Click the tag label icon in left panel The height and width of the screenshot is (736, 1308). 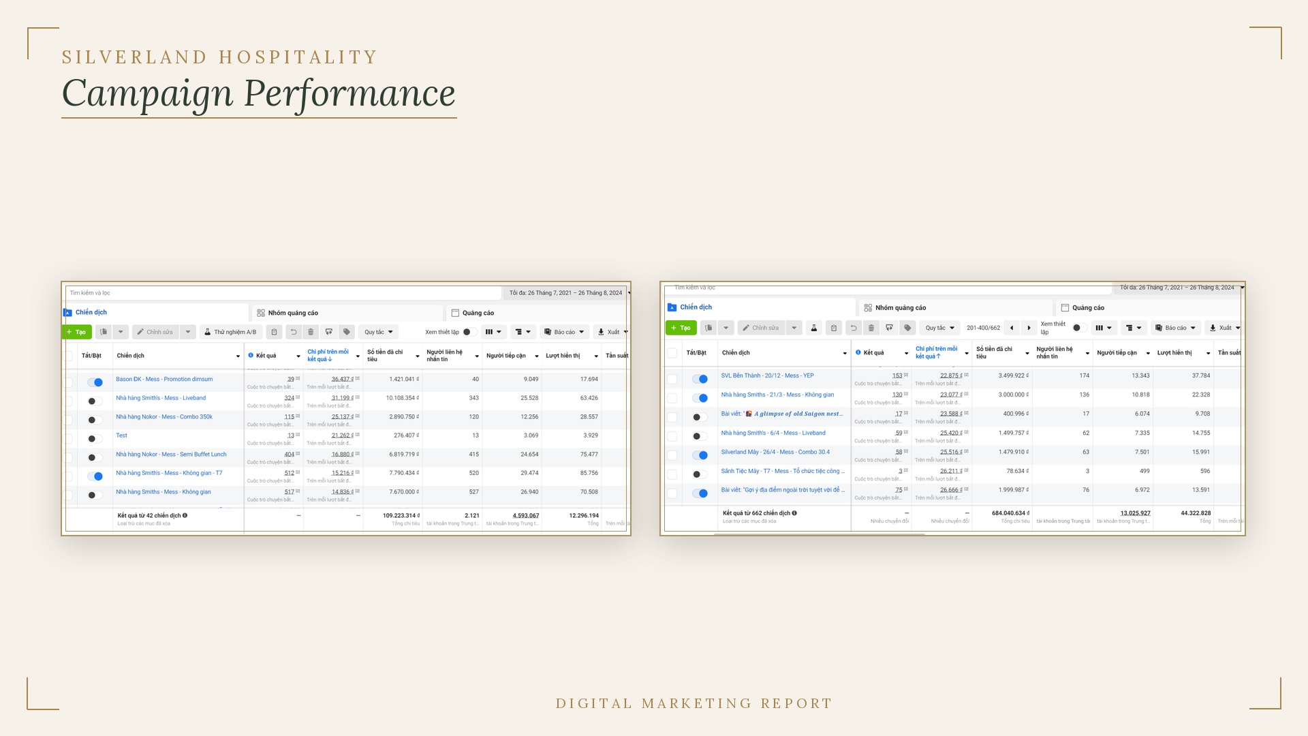347,332
